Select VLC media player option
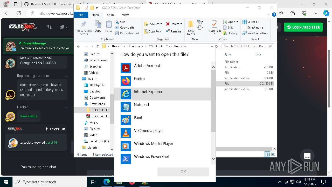Viewport: 332px width, 187px height. [163, 133]
